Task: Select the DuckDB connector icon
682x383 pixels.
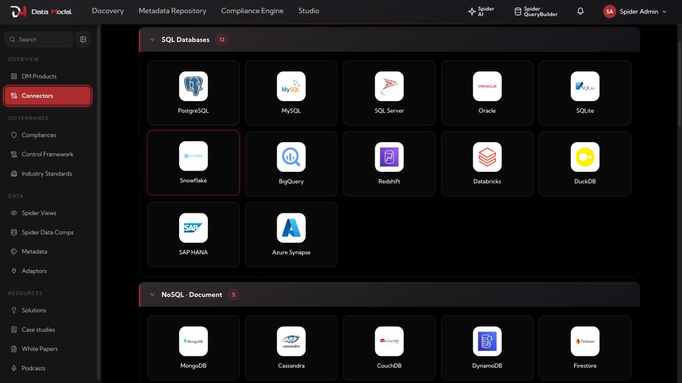Action: pyautogui.click(x=585, y=157)
